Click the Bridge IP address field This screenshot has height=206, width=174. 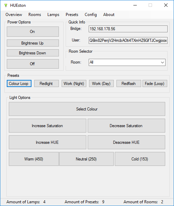(128, 29)
